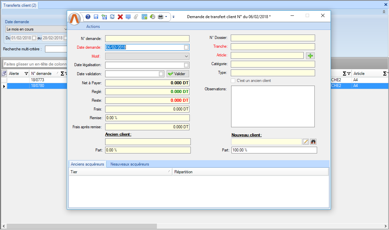The width and height of the screenshot is (389, 230).
Task: Expand the 'Le mois en cours' period dropdown
Action: (66, 29)
